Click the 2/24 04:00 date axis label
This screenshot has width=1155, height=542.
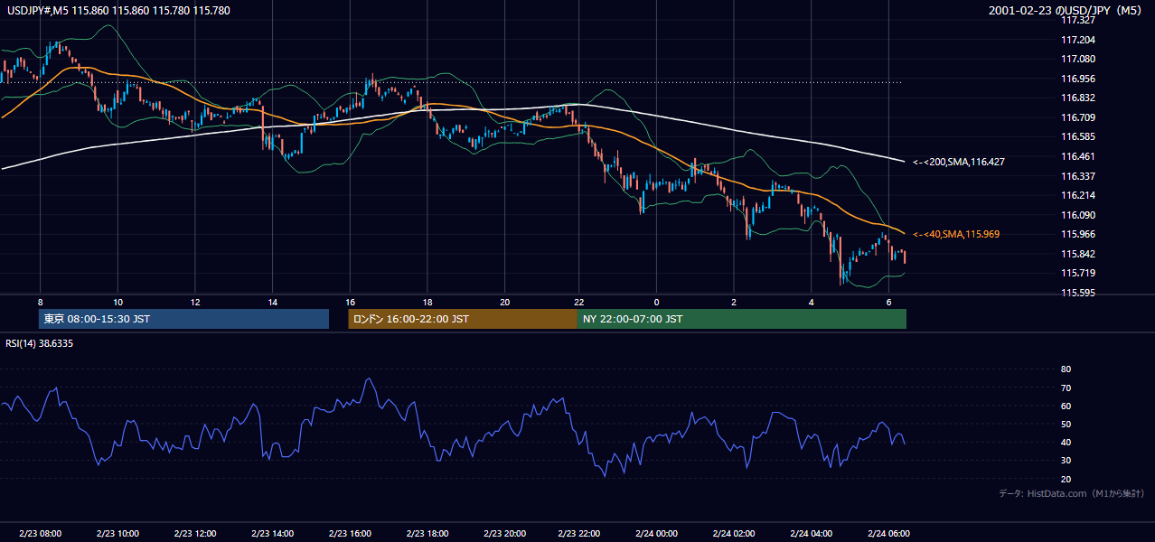point(811,534)
